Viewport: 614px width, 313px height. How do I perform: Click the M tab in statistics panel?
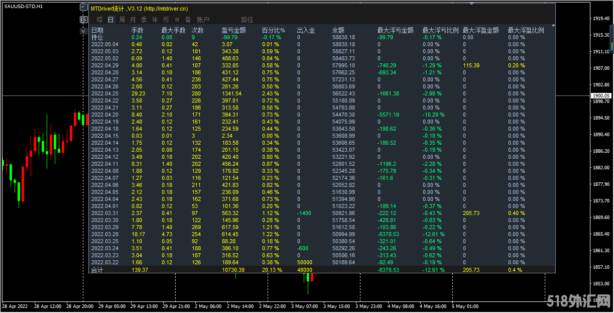pyautogui.click(x=177, y=20)
